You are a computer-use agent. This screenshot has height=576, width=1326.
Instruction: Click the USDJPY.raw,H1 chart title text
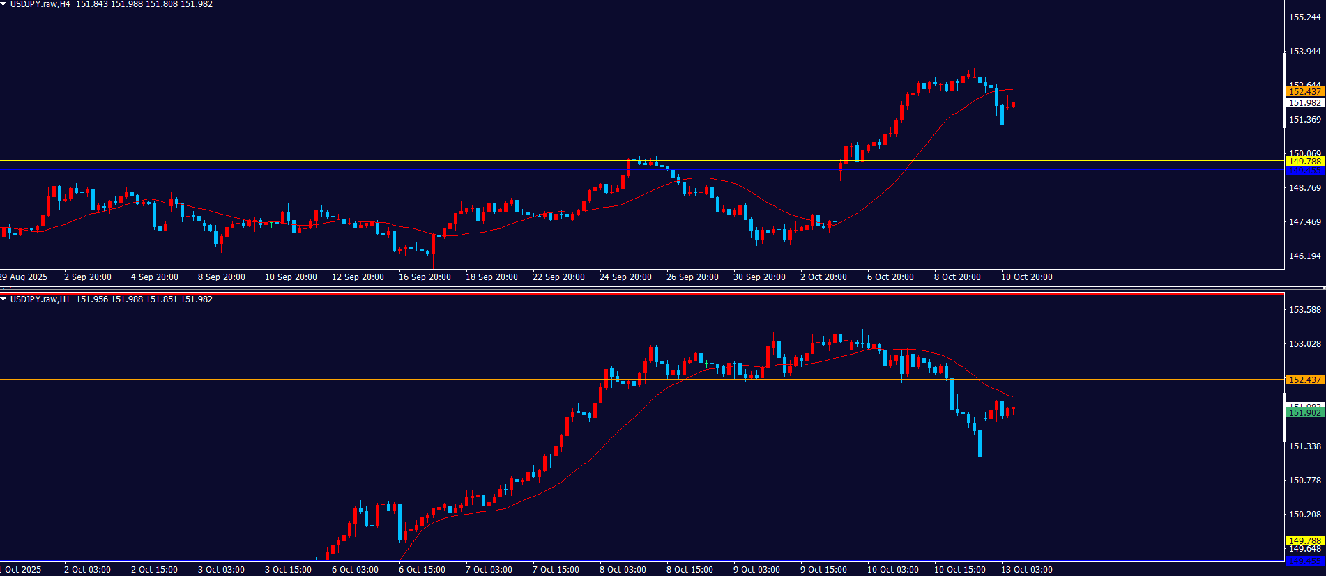[40, 299]
